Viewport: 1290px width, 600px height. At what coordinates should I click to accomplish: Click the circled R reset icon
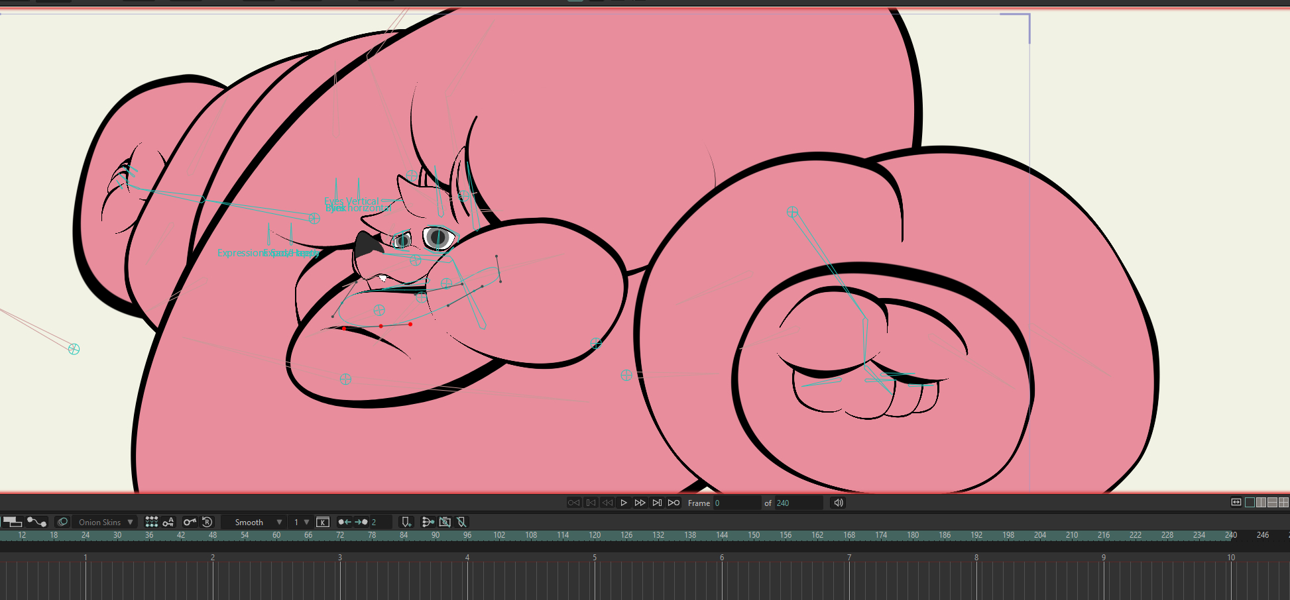(207, 523)
